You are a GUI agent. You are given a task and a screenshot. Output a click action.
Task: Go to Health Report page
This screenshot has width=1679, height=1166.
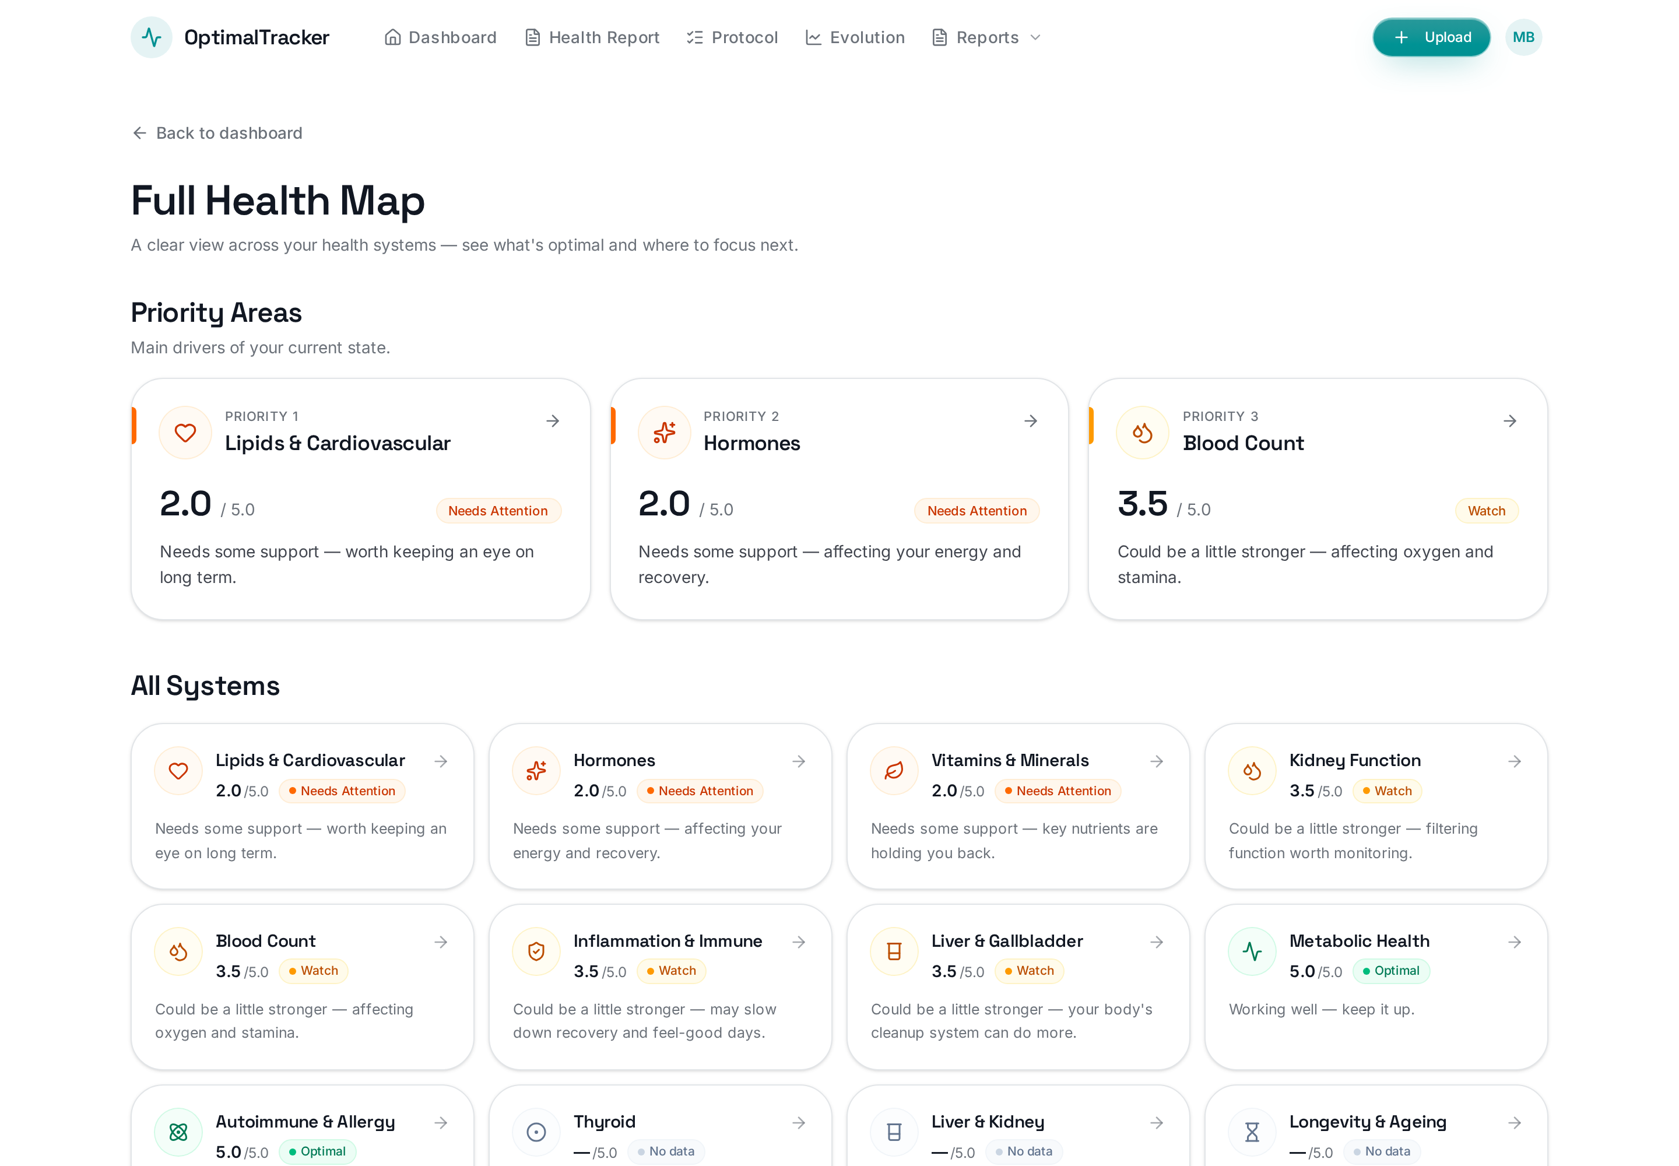point(592,37)
